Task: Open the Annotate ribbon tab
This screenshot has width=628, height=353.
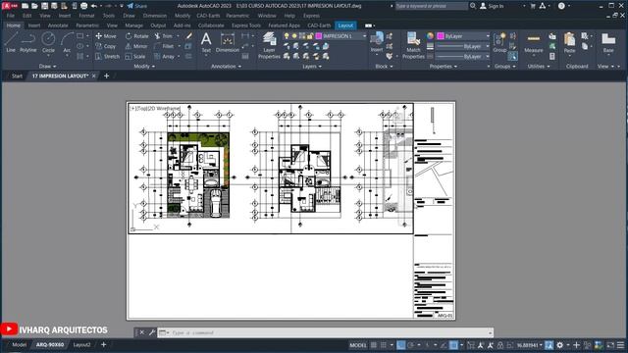Action: pos(58,25)
